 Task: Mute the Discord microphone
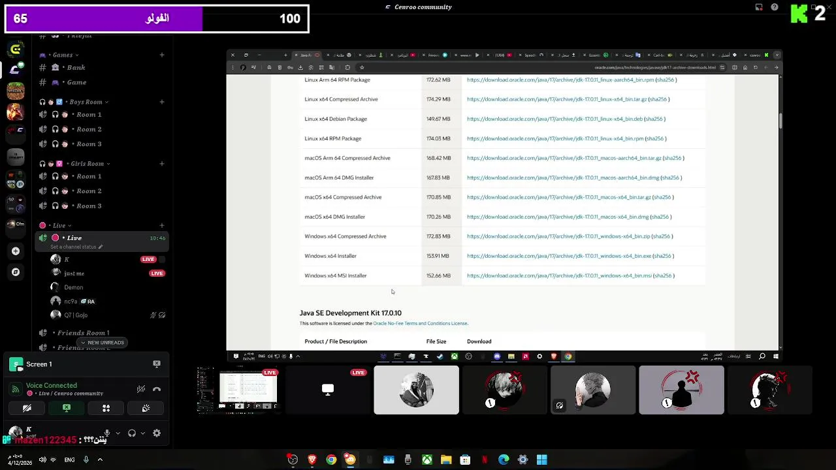tap(106, 433)
